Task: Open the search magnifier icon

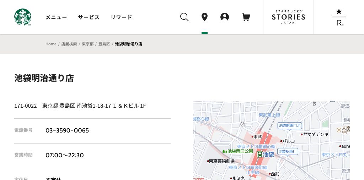Action: [184, 17]
